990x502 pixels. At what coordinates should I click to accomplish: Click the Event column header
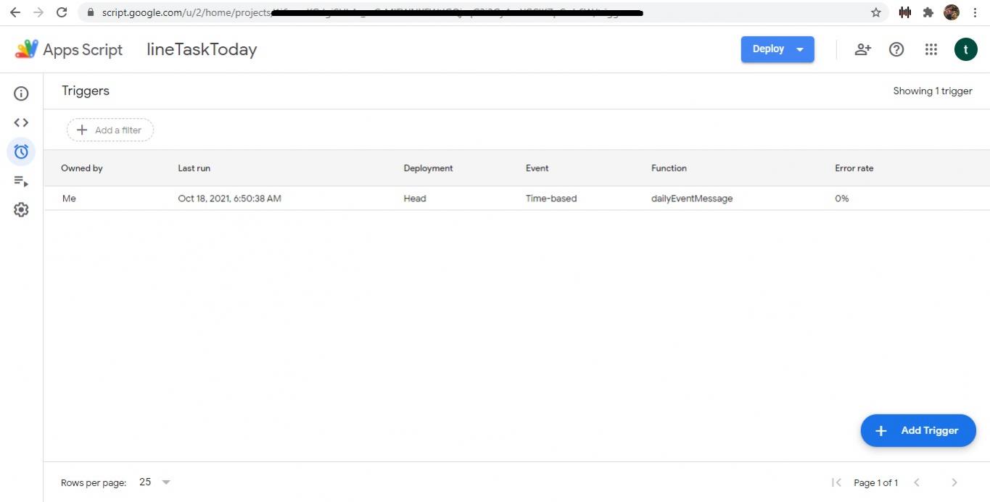537,168
